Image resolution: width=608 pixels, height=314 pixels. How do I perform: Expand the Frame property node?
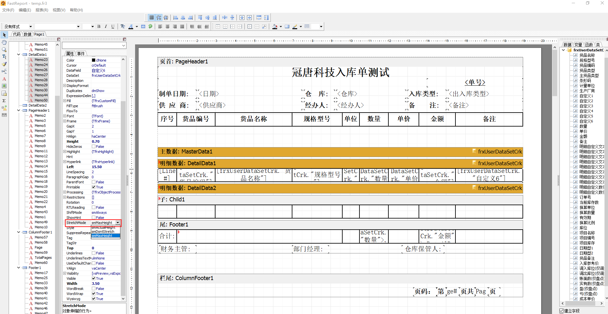65,121
